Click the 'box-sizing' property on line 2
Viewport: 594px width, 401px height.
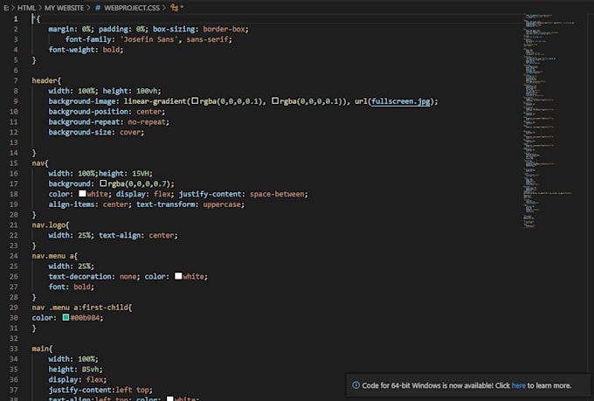click(x=174, y=29)
